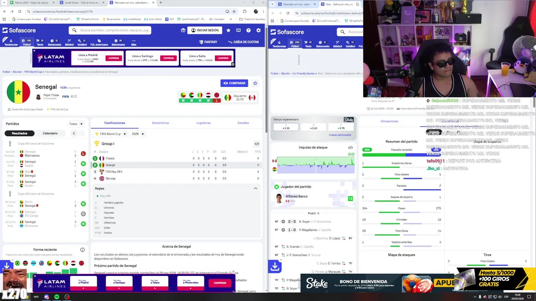
Task: Select Fút. americano sport icon
Action: [x=99, y=42]
